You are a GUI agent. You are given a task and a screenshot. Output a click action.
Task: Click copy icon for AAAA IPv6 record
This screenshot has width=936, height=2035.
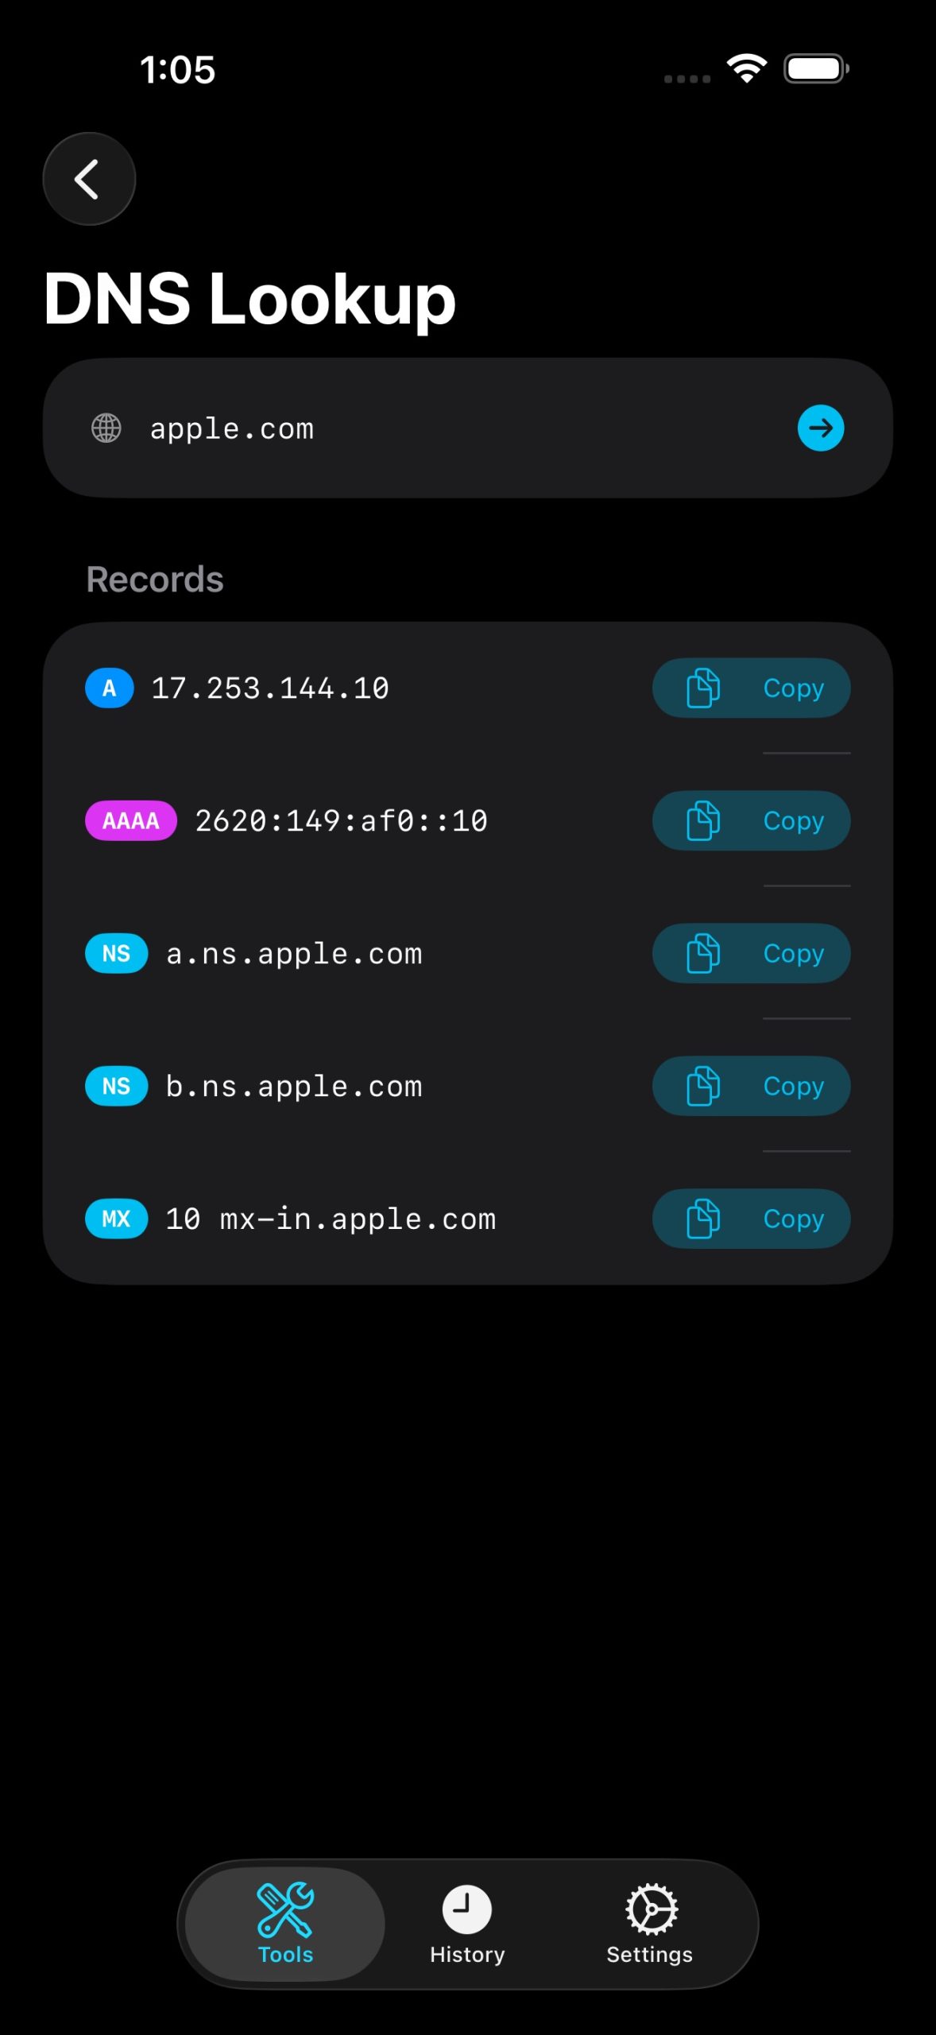703,820
